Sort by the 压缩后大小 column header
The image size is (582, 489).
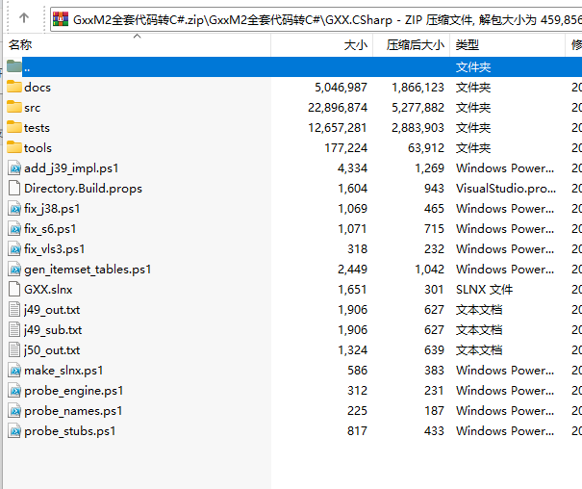[x=412, y=45]
